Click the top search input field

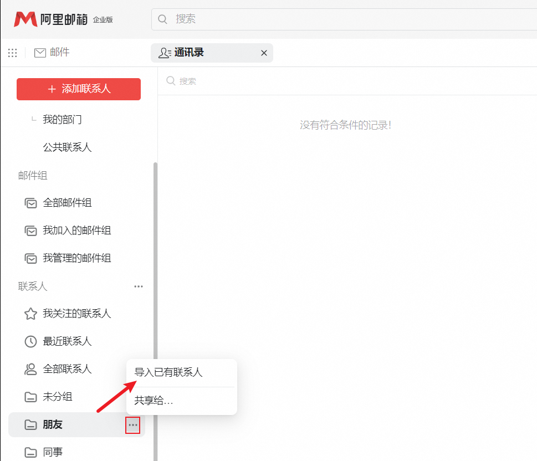249,18
